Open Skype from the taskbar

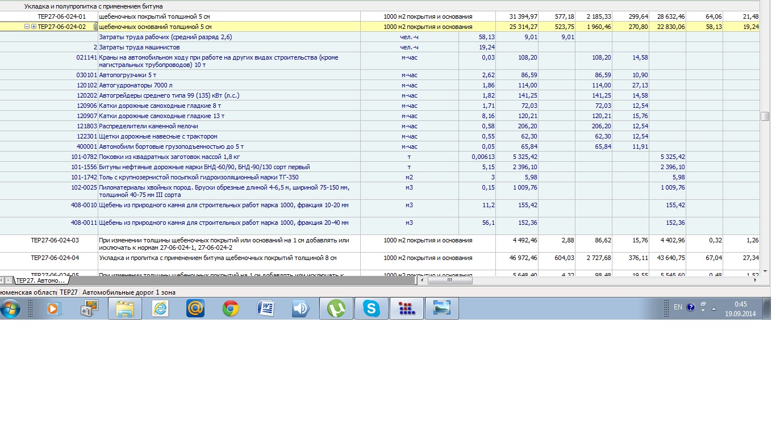372,308
